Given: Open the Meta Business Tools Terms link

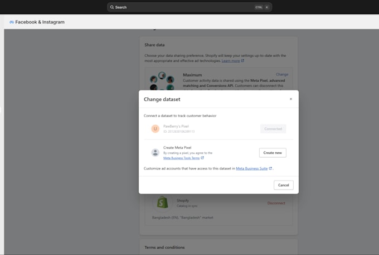Looking at the screenshot, I should click(x=181, y=158).
